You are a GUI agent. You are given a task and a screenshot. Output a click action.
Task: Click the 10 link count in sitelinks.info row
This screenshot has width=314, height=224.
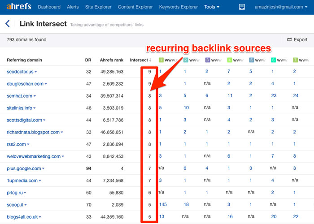(186, 108)
